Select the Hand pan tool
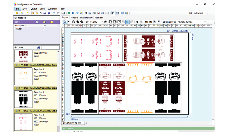Viewport: 227px width, 133px height. (x=73, y=22)
